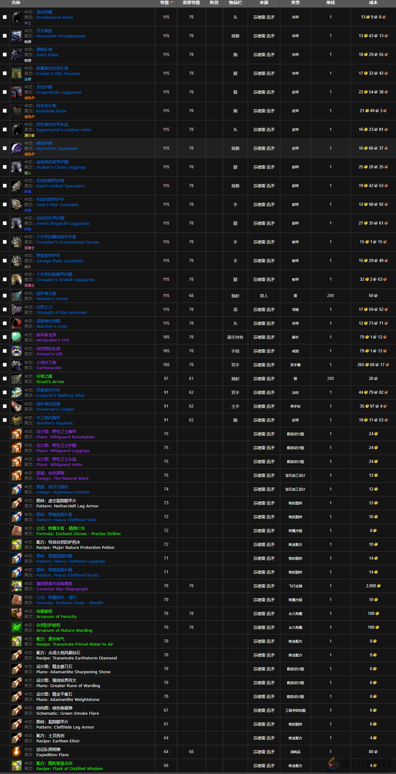The height and width of the screenshot is (774, 396).
Task: Check the box for Satin Robe
Action: [5, 55]
